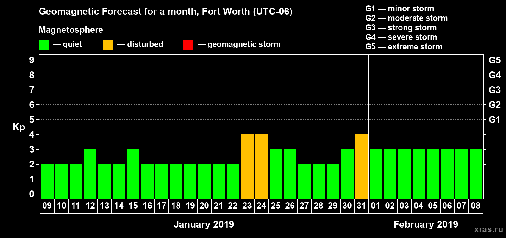This screenshot has height=238, width=506.
Task: Click the date label 21
Action: (x=218, y=206)
